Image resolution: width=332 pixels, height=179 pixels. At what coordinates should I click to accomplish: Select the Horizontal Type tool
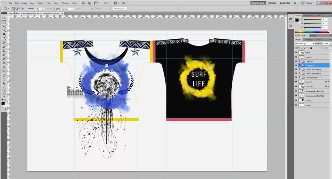pos(4,79)
